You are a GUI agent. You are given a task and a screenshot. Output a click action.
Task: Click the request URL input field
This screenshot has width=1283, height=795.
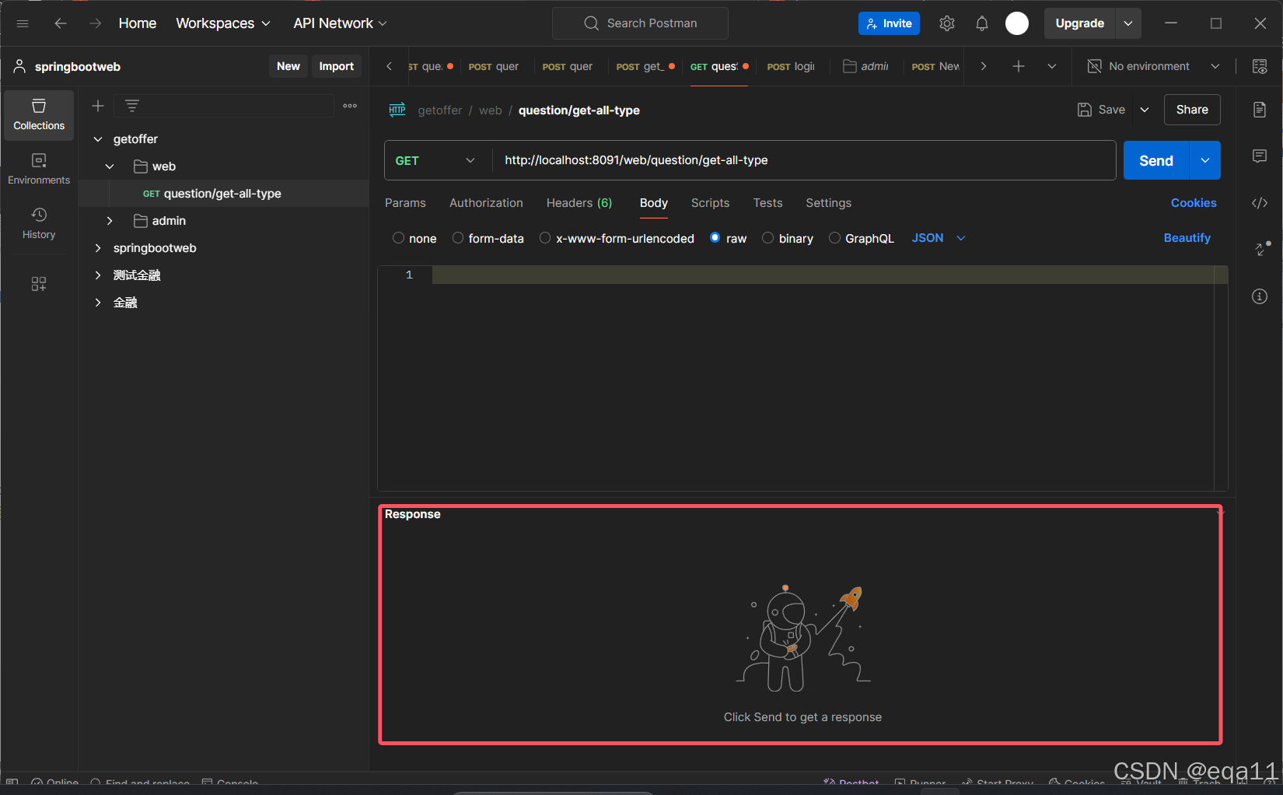[801, 160]
